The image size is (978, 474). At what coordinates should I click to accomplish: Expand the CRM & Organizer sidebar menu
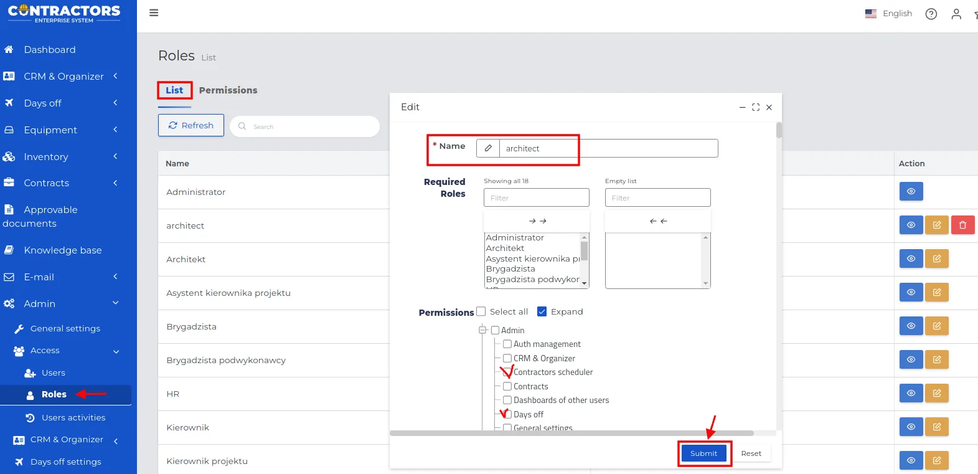tap(63, 76)
